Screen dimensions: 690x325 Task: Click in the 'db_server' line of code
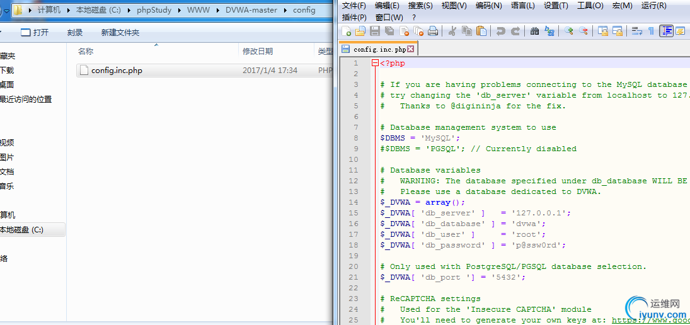476,213
